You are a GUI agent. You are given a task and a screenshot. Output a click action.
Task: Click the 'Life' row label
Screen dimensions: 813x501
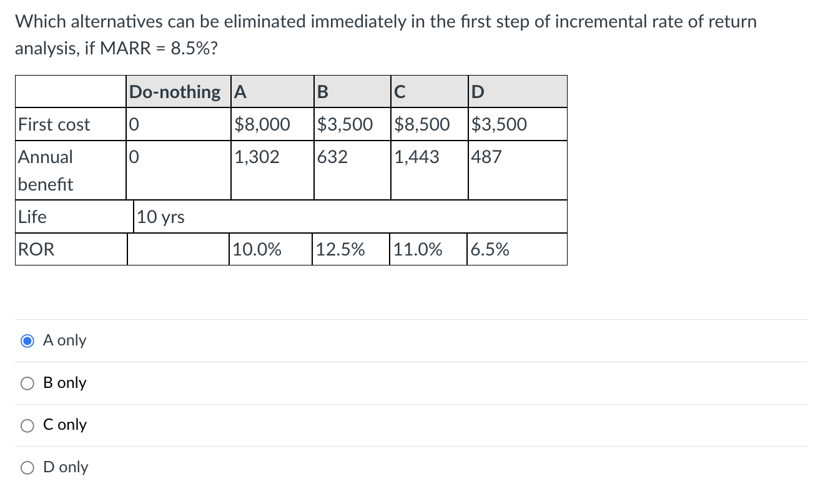(32, 217)
